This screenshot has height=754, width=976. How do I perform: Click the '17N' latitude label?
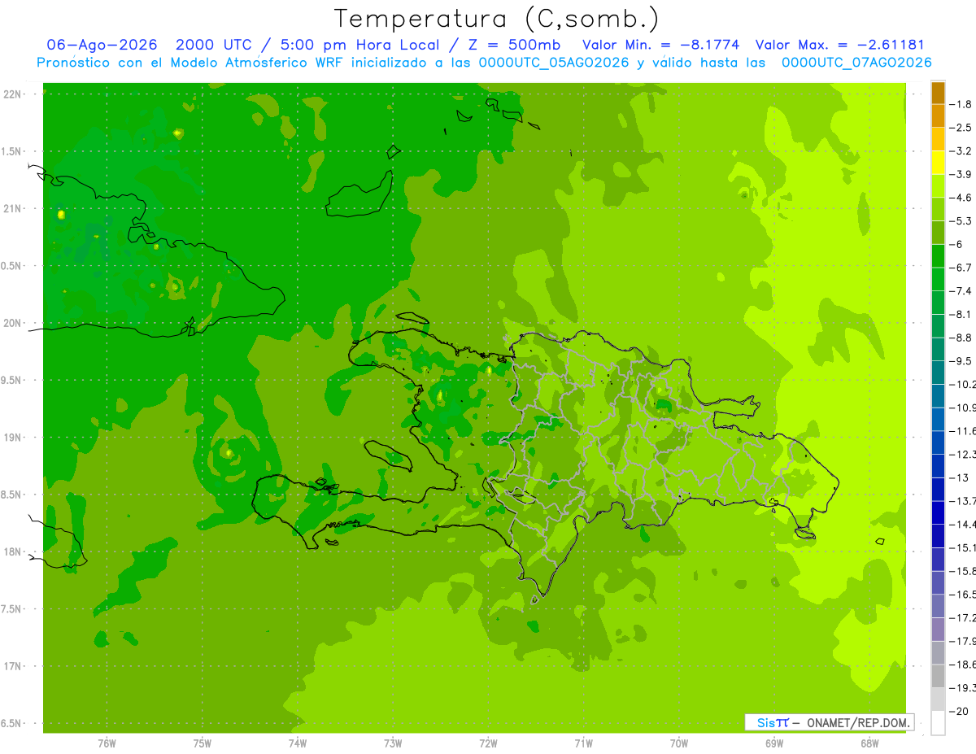[x=14, y=666]
